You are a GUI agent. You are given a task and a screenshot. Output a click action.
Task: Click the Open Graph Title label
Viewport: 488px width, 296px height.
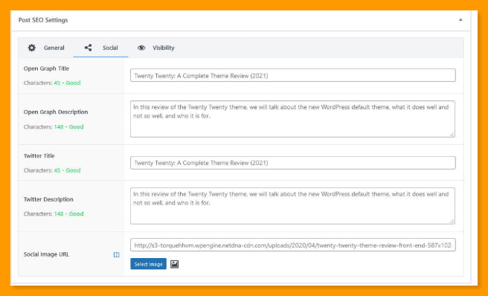46,68
